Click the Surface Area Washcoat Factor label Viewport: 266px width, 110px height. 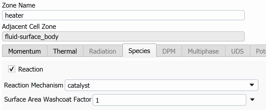coord(48,99)
